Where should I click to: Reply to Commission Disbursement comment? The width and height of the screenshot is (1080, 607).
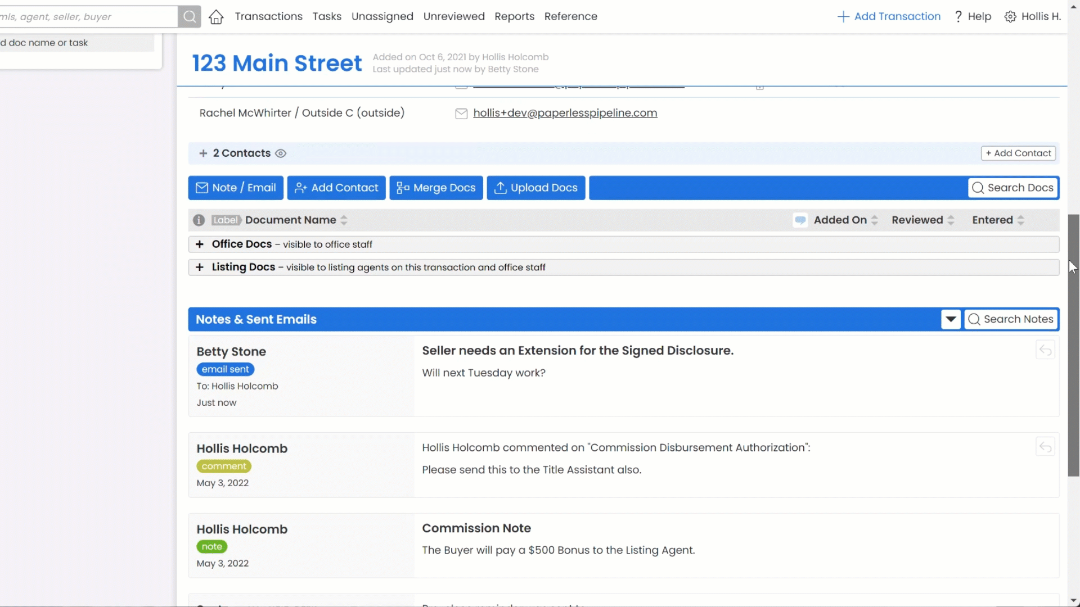[1045, 447]
